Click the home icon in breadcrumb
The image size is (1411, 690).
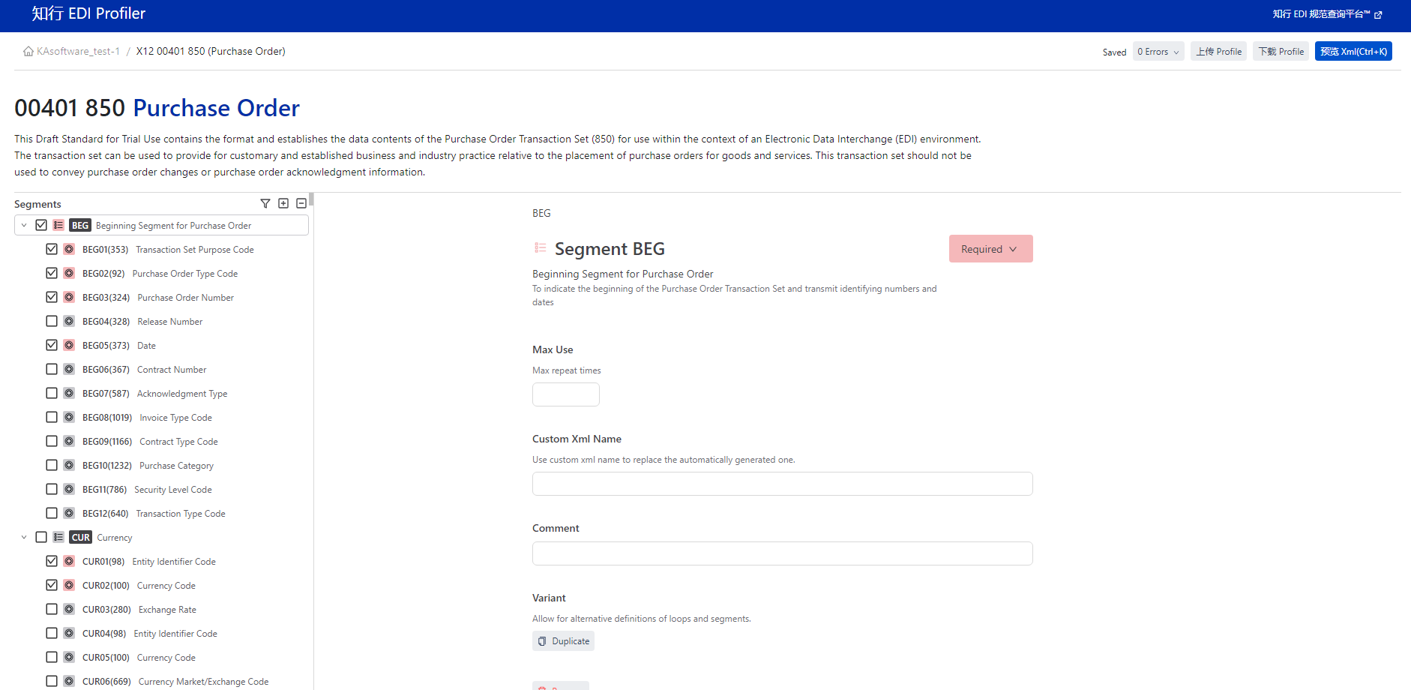(28, 51)
